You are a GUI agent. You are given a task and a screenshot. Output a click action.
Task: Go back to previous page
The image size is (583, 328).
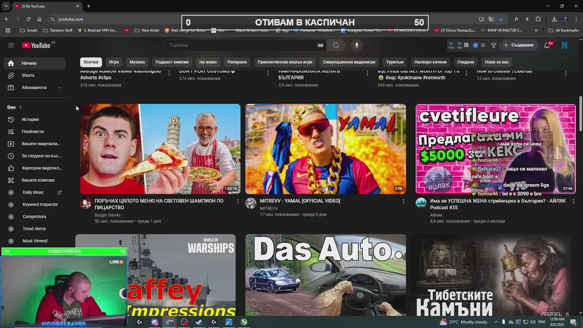point(6,19)
